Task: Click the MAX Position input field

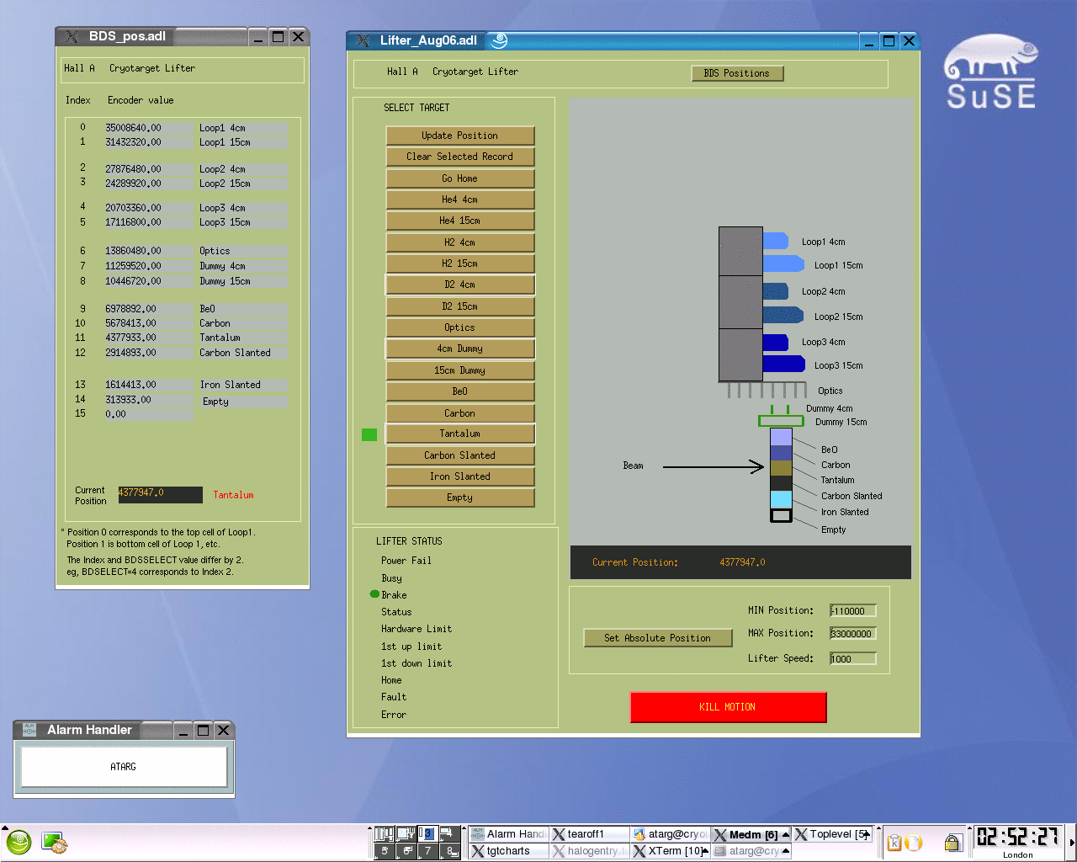Action: point(853,634)
